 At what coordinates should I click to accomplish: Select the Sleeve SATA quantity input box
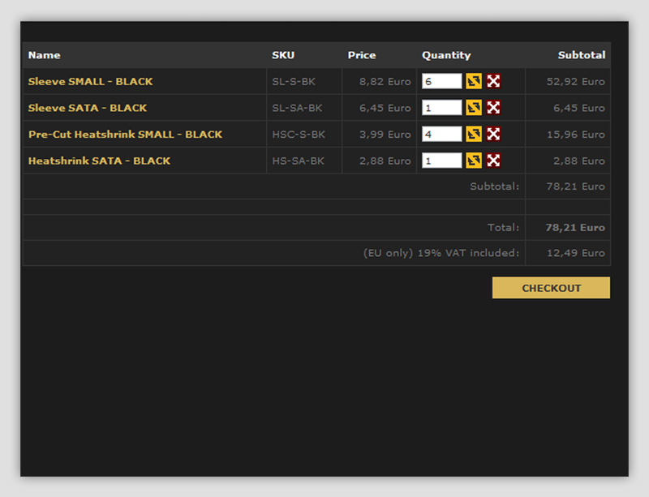click(441, 108)
